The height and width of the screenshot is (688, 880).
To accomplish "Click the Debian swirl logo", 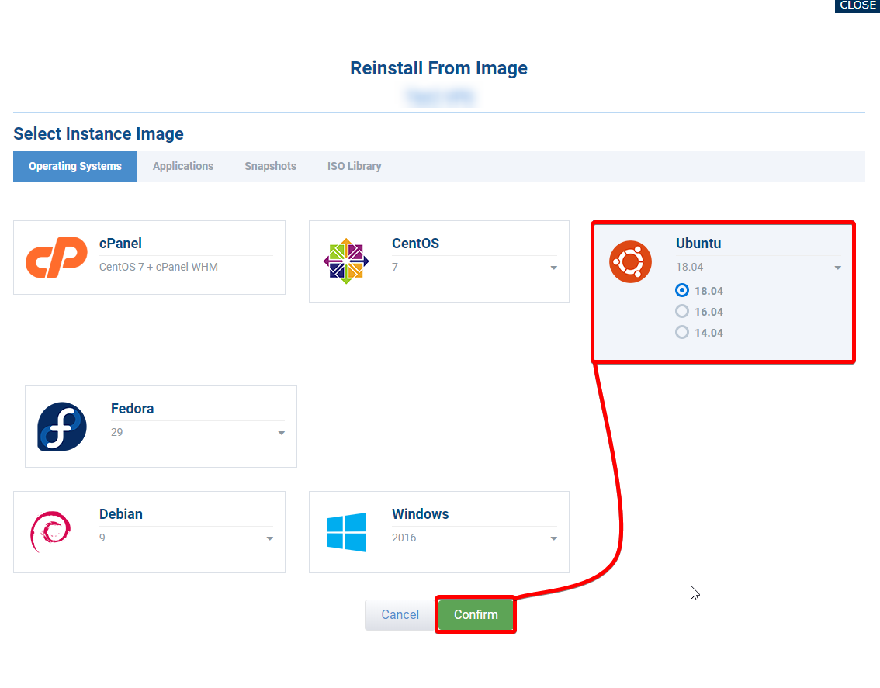I will click(x=50, y=531).
